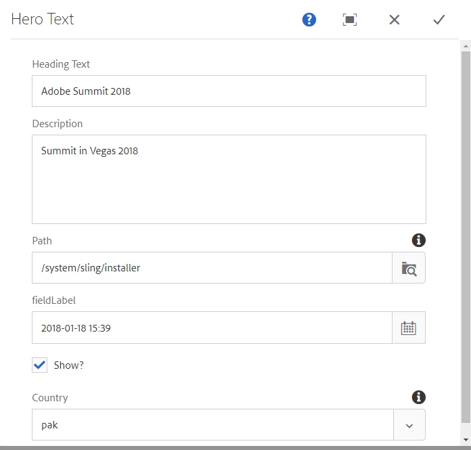
Task: Edit the Heading Text input field
Action: tap(229, 91)
